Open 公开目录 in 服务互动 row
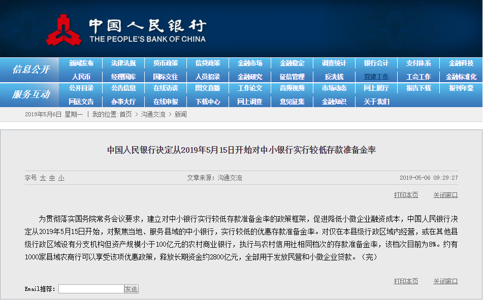This screenshot has height=300, width=483. [81, 88]
